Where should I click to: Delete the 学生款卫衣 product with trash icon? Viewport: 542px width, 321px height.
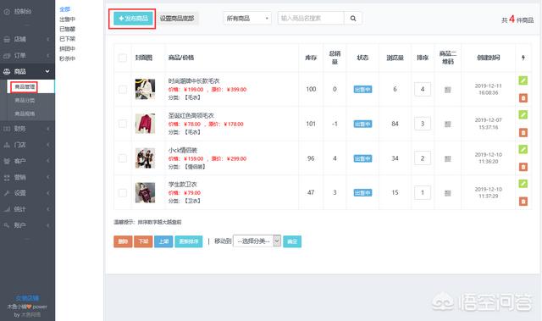(523, 201)
